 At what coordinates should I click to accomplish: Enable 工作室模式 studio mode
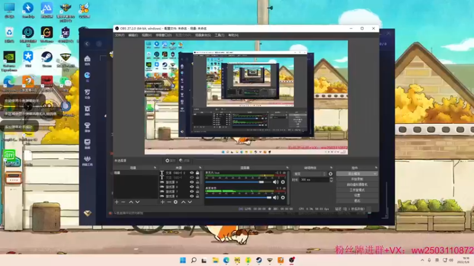click(x=357, y=190)
